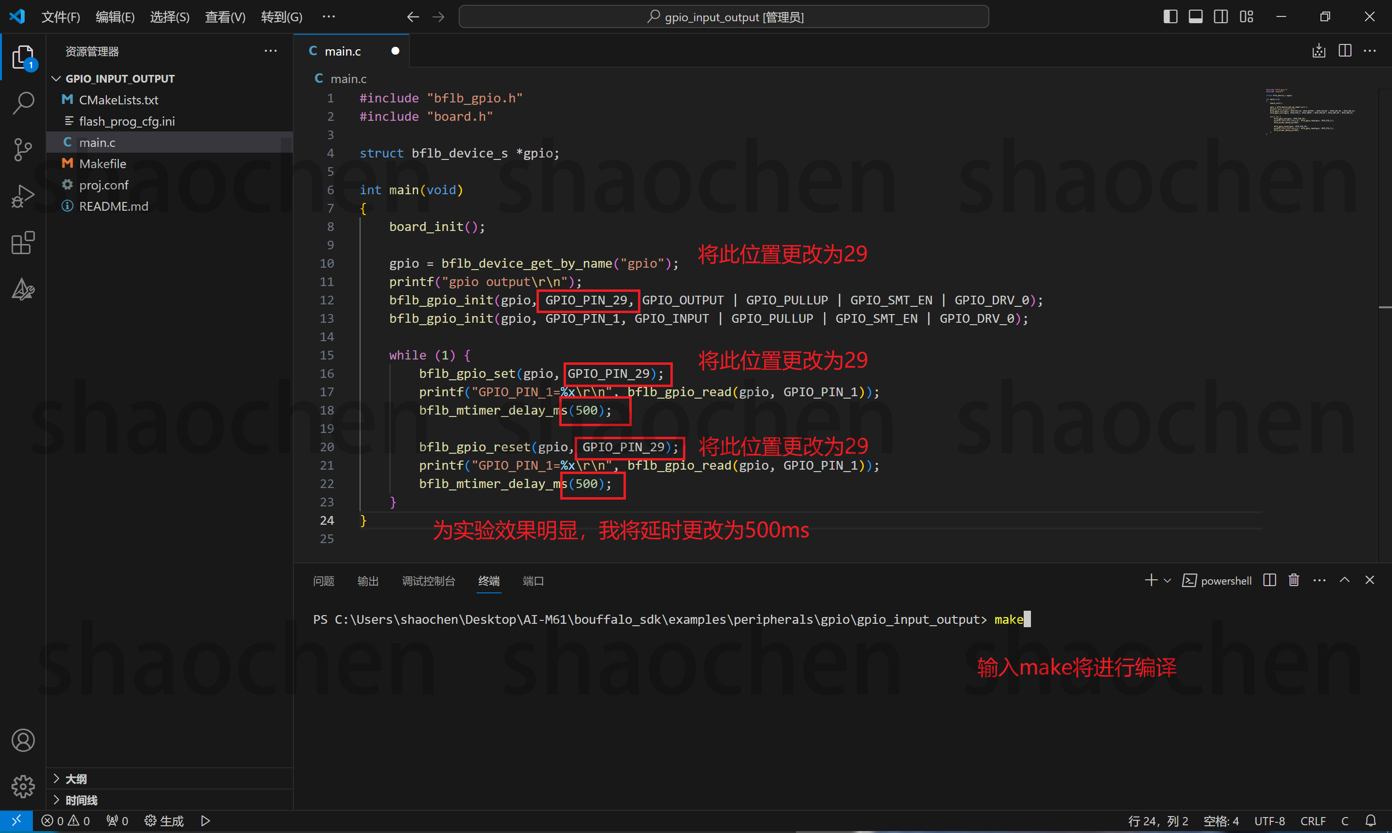
Task: Switch to the 端口 ports tab
Action: [x=533, y=581]
